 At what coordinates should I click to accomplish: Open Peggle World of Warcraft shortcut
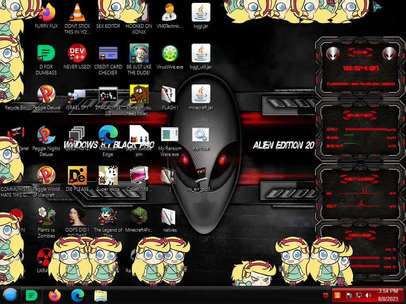pos(46,175)
